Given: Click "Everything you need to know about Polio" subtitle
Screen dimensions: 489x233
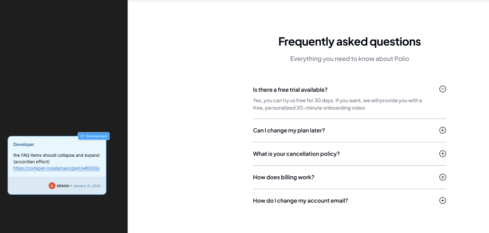Looking at the screenshot, I should pos(349,58).
